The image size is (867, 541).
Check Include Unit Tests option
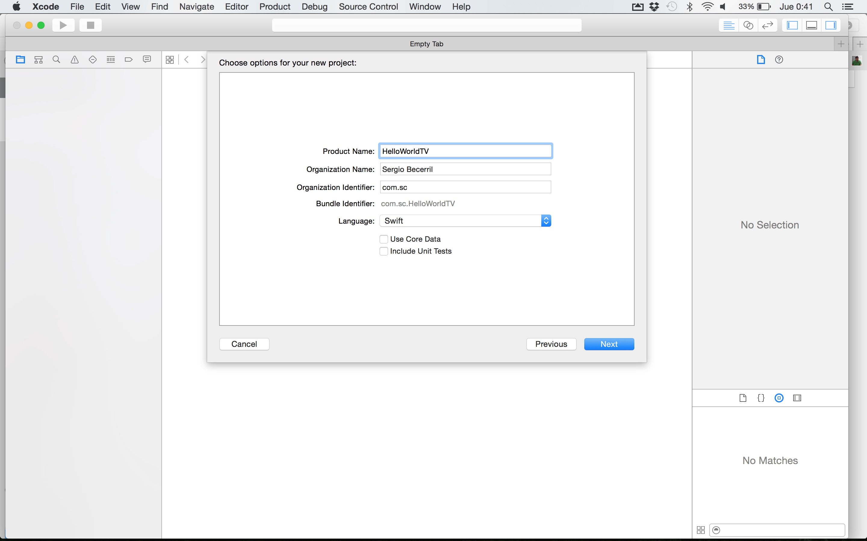pyautogui.click(x=384, y=251)
